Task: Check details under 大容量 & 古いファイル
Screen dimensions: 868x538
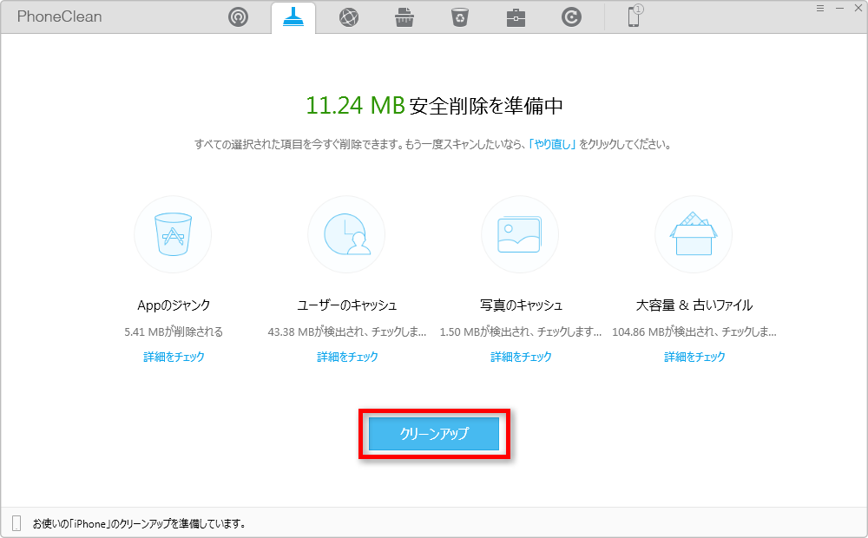Action: (x=694, y=357)
